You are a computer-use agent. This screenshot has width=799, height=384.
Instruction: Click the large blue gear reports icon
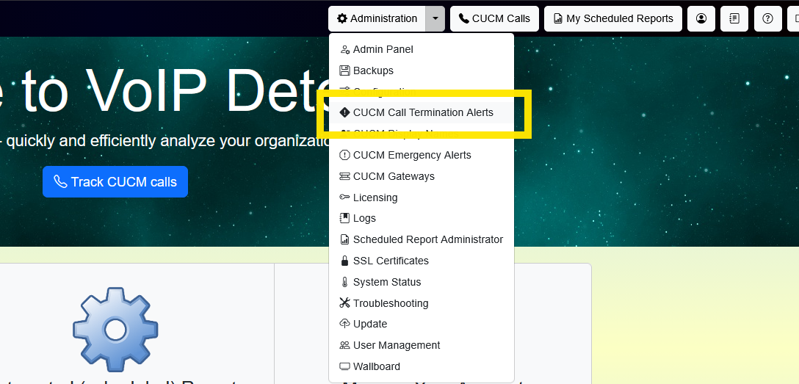pyautogui.click(x=115, y=329)
